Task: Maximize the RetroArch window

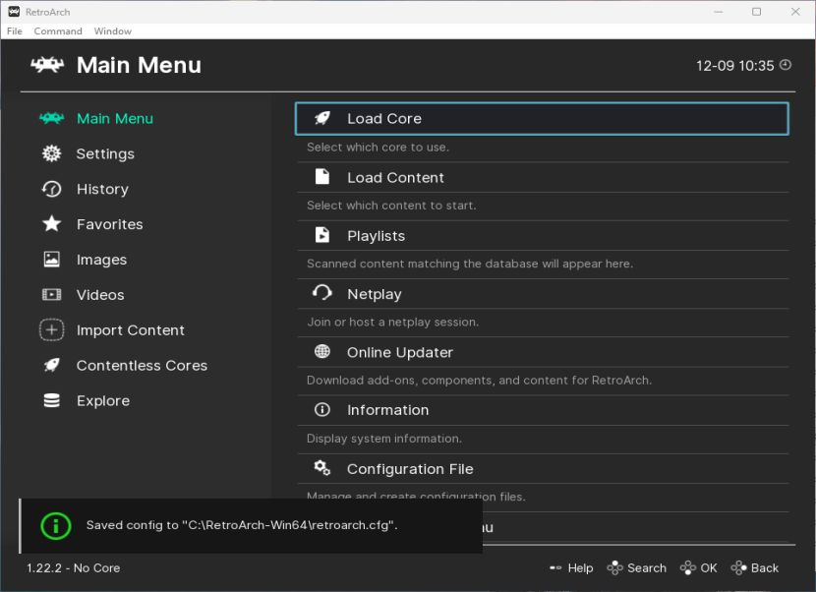Action: 756,12
